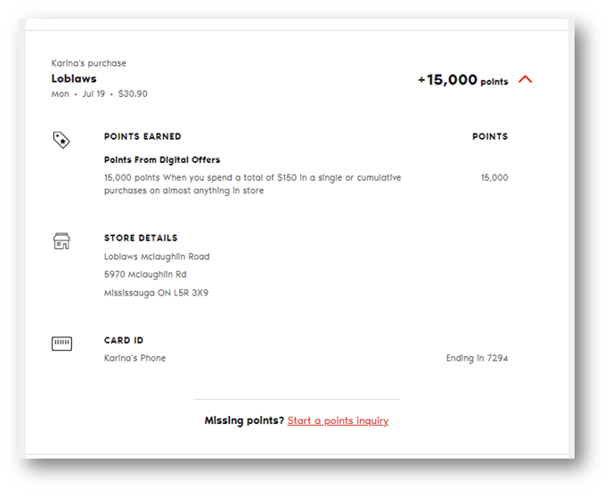Select the +15,000 points total
This screenshot has width=612, height=496.
click(x=462, y=80)
